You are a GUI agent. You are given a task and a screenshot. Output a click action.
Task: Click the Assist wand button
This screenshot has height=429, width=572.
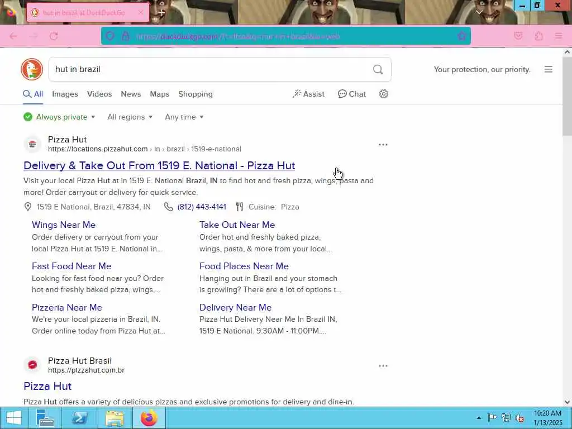(x=308, y=94)
